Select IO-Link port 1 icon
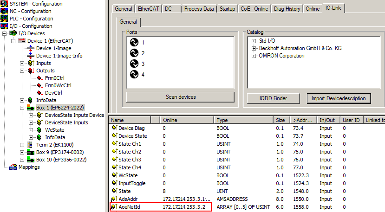 [134, 42]
